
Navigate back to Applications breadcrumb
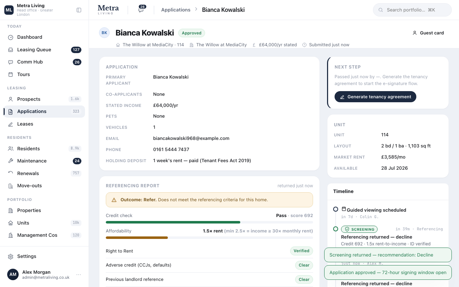point(176,10)
